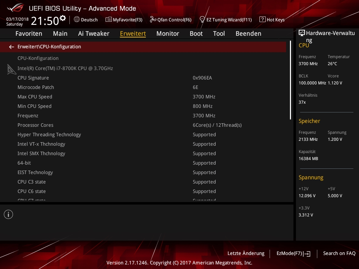
Task: Click the 6Core(s) / 12Thread(s) value
Action: (x=217, y=125)
